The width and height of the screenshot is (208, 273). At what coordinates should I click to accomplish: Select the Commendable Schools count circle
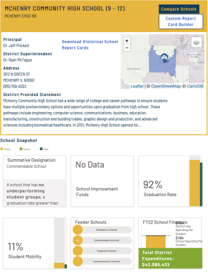(x=78, y=240)
